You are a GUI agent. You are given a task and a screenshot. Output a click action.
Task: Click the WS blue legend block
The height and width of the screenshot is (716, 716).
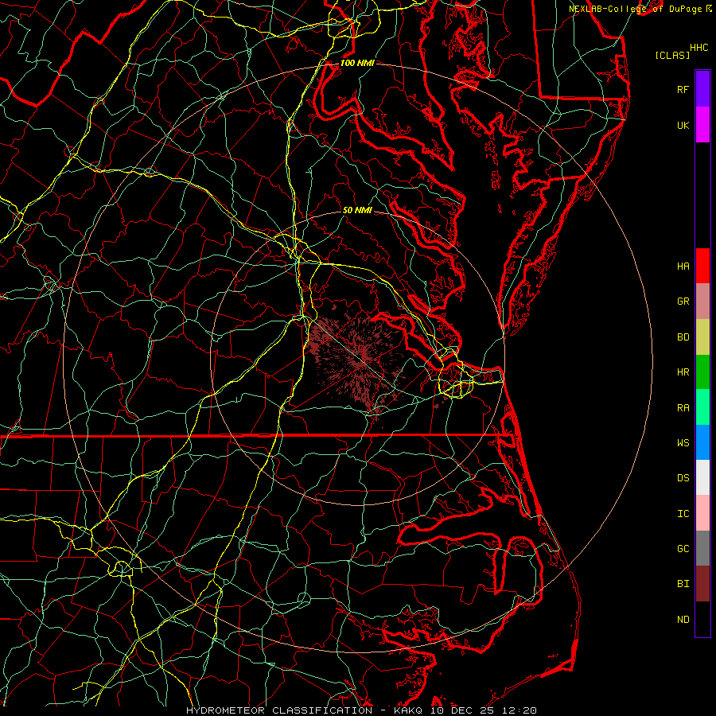(x=702, y=442)
